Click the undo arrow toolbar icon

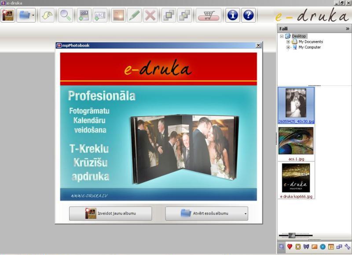coord(47,15)
